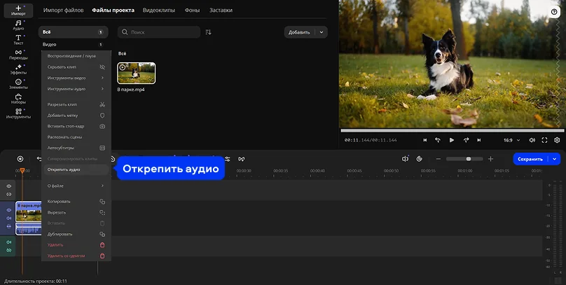566x285 pixels.
Task: Choose Вставить стоп-кадр from the context menu
Action: (x=76, y=126)
